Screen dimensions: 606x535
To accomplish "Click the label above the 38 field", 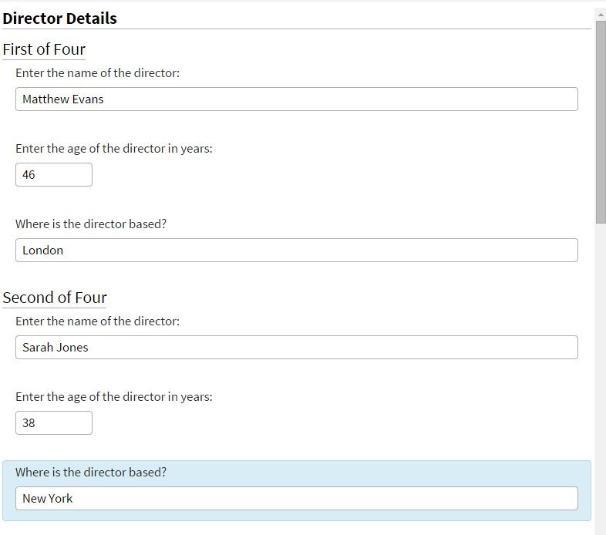I will tap(113, 397).
